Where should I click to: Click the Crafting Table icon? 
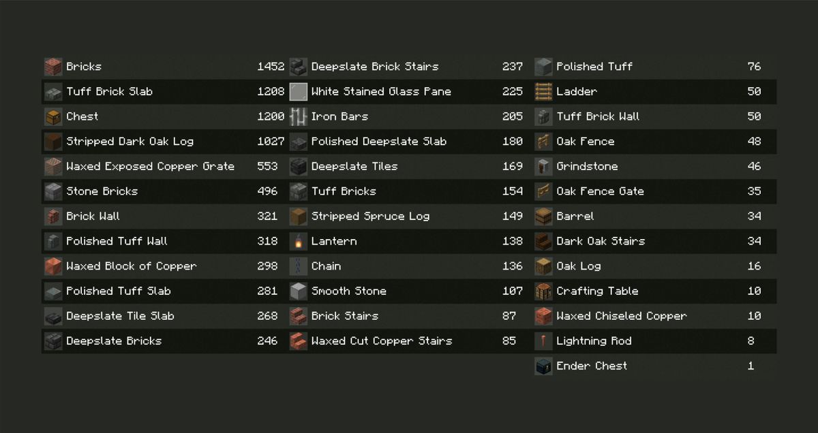[543, 291]
